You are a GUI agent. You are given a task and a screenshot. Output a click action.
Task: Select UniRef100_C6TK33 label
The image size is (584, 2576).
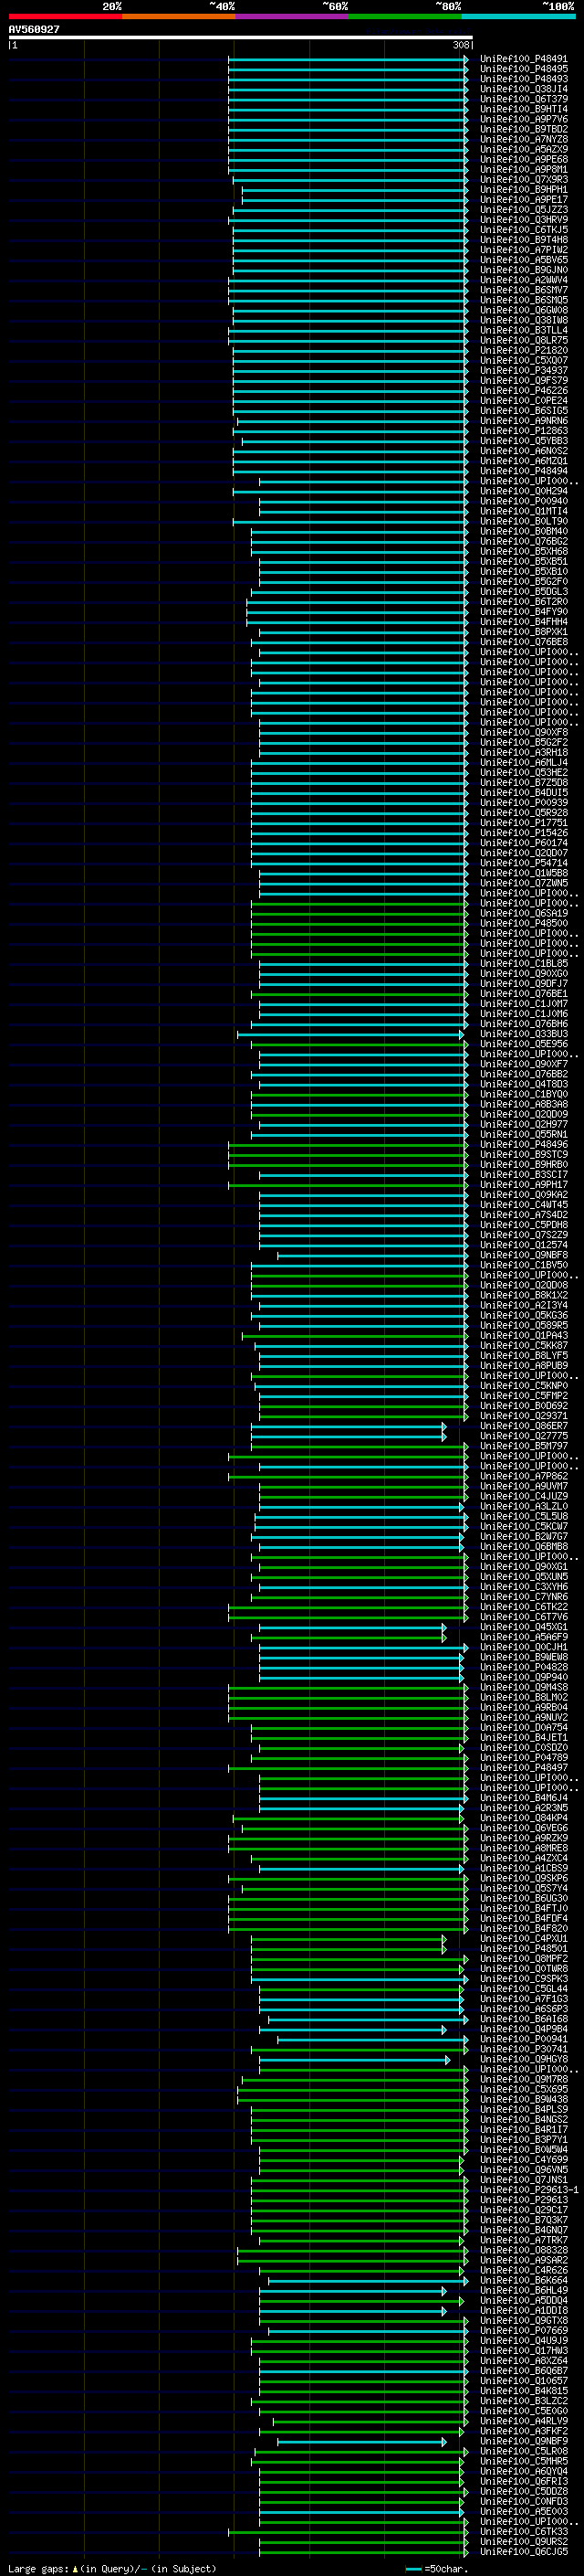pyautogui.click(x=523, y=2532)
